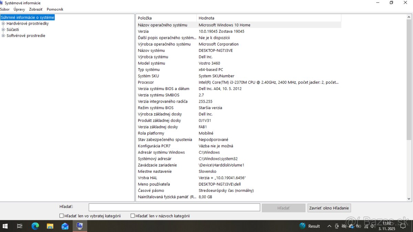The image size is (413, 232).
Task: Launch Outlook from the taskbar
Action: coord(65,226)
